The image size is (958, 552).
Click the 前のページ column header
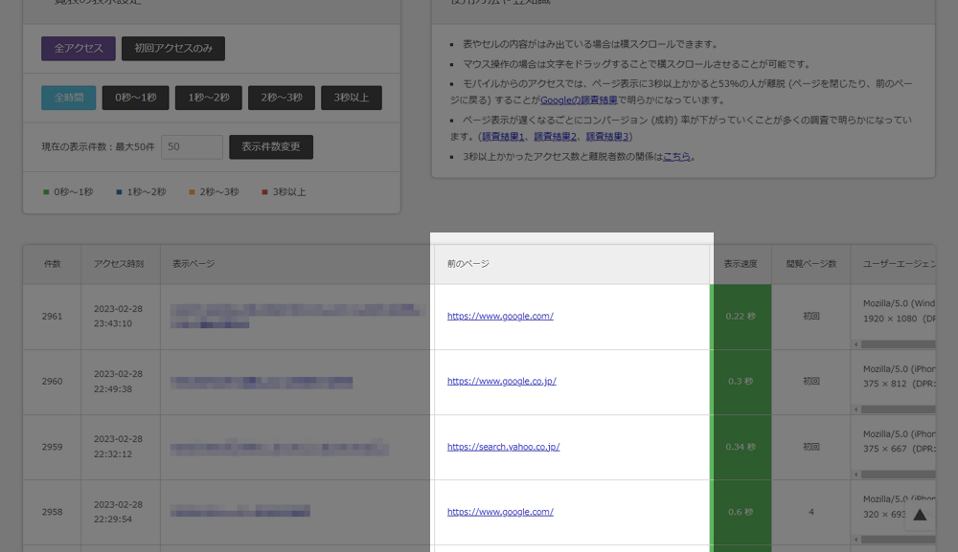(x=468, y=264)
